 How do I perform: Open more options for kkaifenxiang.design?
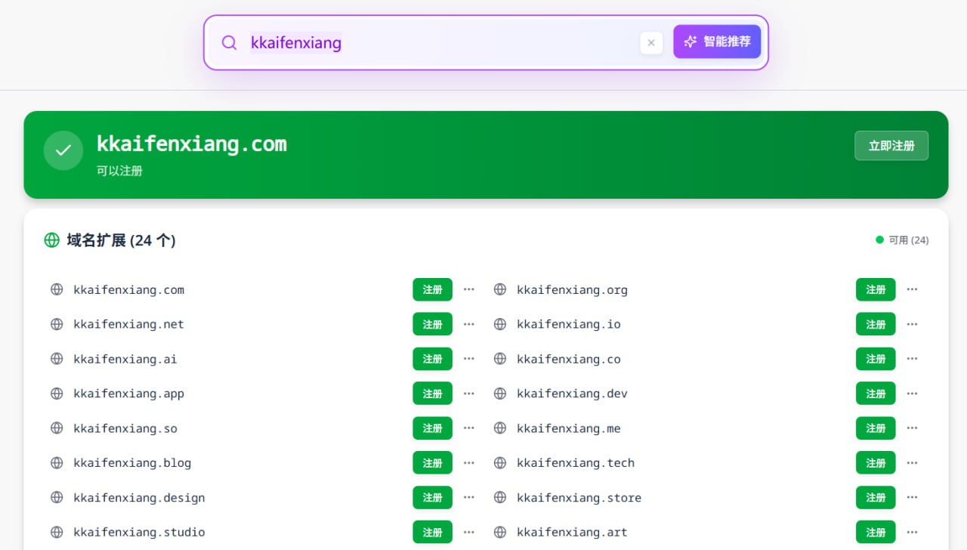(x=469, y=498)
